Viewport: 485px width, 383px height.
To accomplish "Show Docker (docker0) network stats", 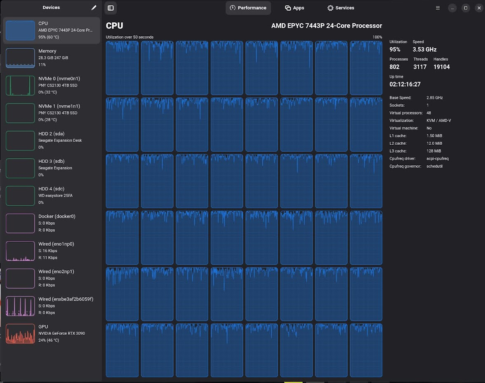I will [51, 223].
